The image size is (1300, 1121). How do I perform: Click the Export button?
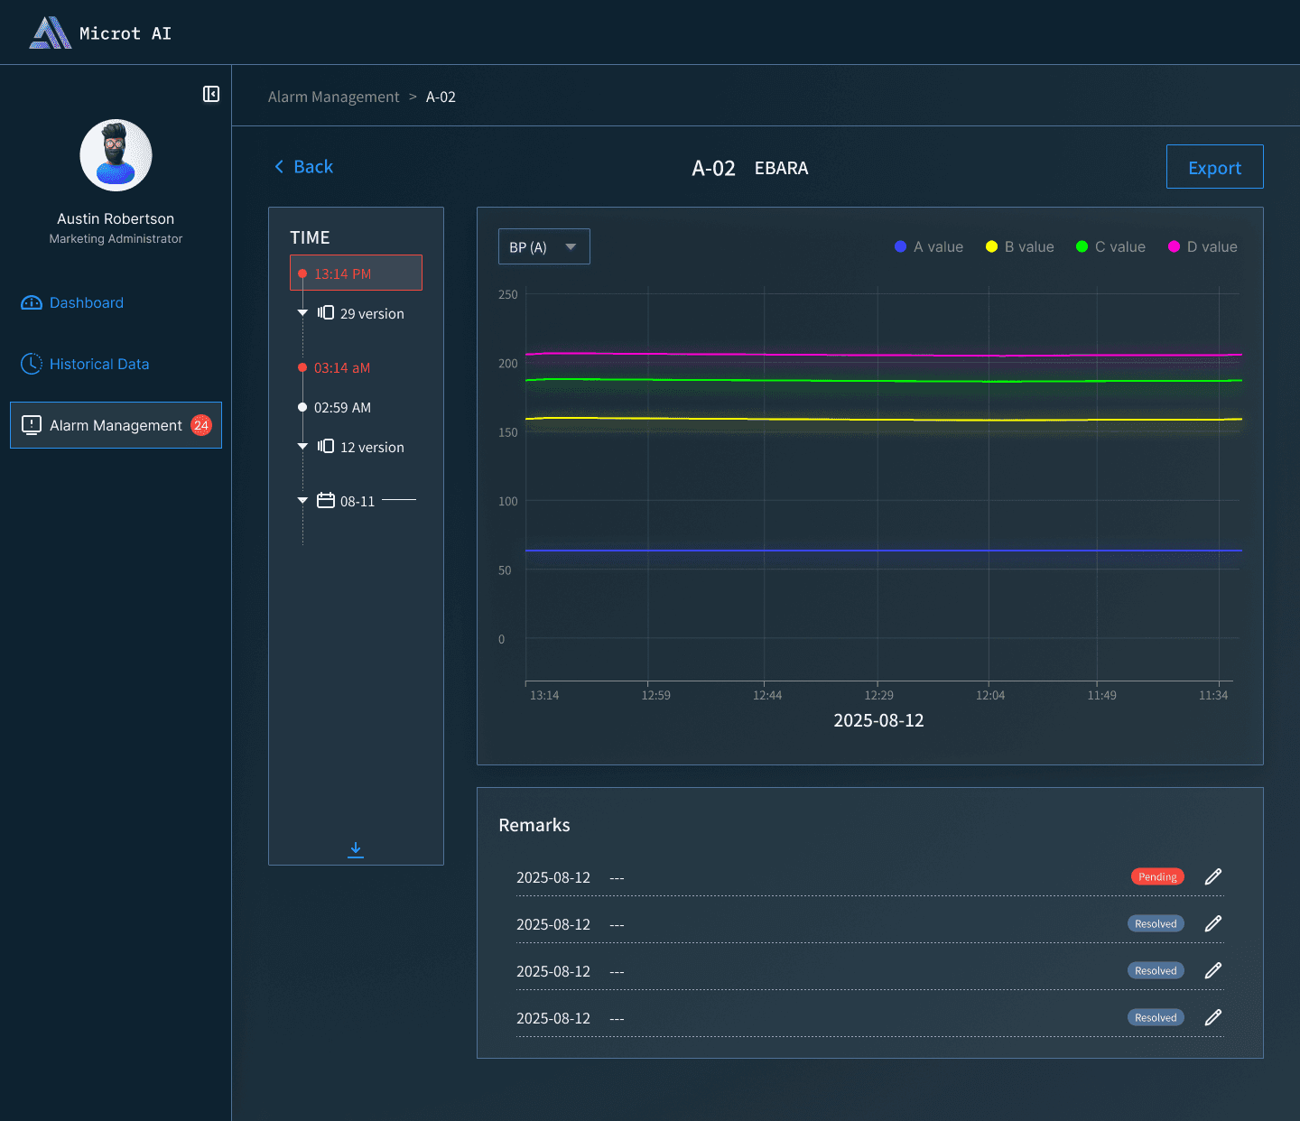(x=1214, y=167)
